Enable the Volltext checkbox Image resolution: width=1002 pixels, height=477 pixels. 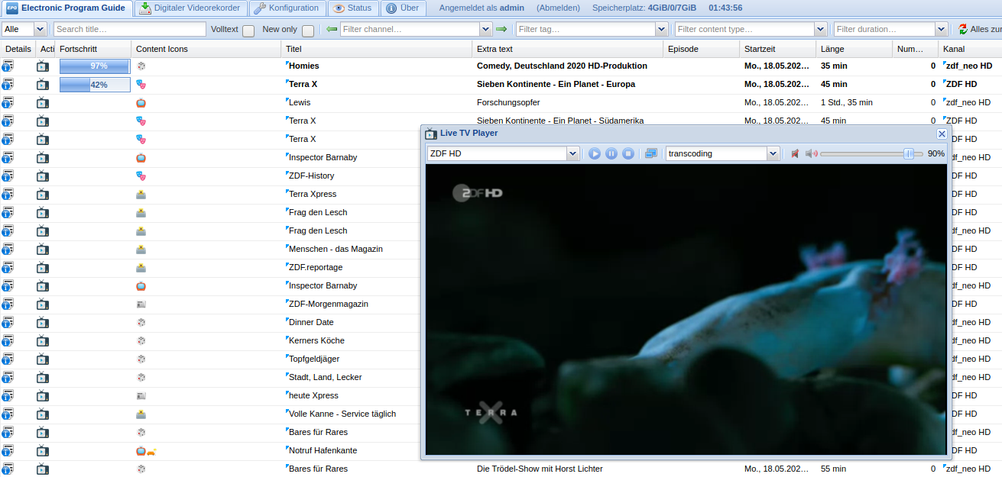[248, 31]
